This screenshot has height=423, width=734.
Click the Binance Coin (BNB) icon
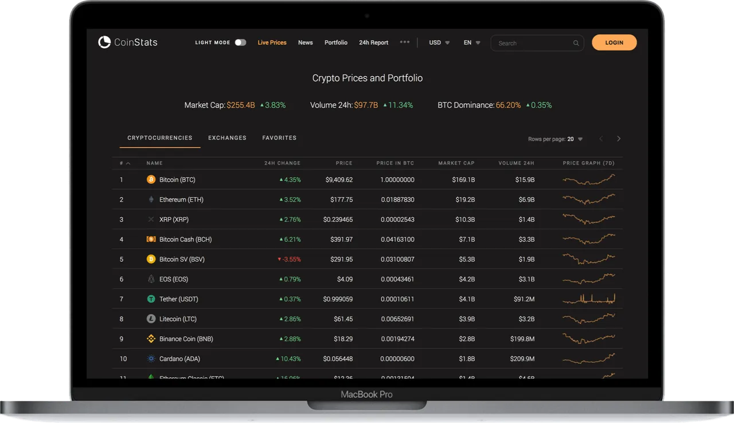pyautogui.click(x=151, y=339)
